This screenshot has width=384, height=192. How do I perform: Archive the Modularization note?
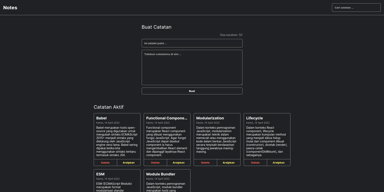pos(229,162)
